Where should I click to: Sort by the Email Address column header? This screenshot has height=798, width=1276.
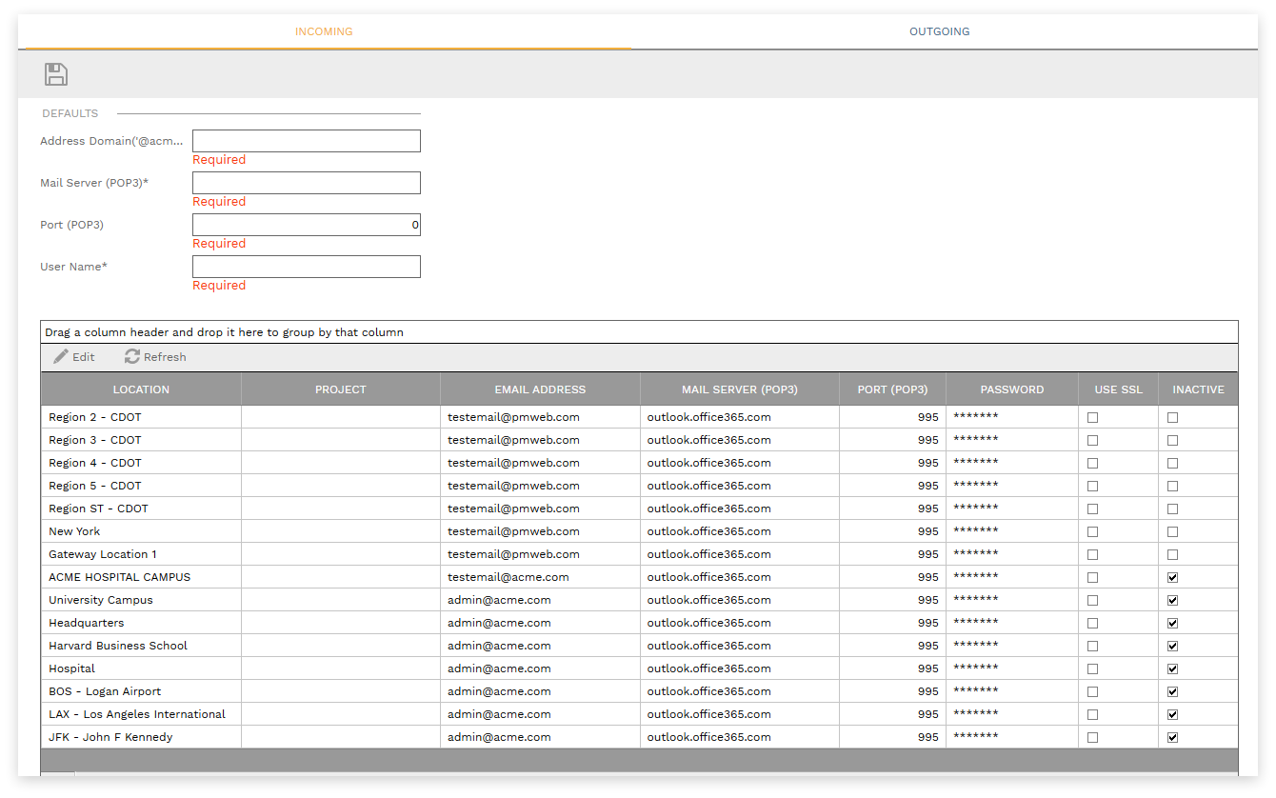pyautogui.click(x=540, y=389)
